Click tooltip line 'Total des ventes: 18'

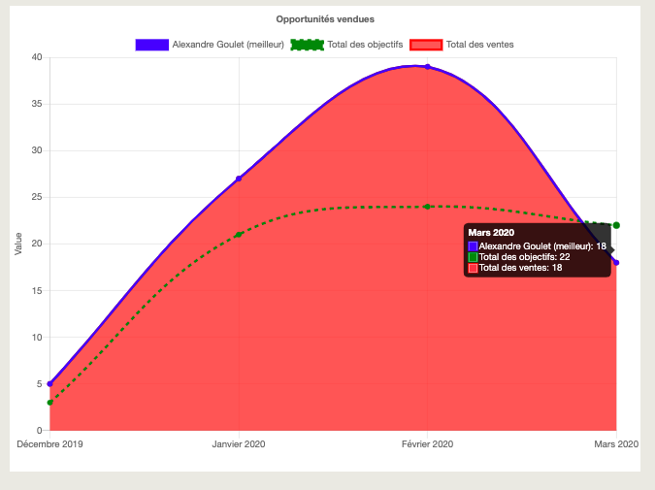click(520, 268)
